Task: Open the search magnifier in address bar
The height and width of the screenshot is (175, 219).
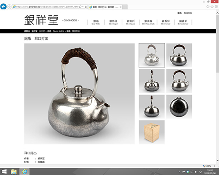Action: coord(80,7)
